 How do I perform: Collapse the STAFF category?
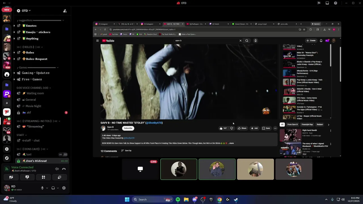coord(22,135)
